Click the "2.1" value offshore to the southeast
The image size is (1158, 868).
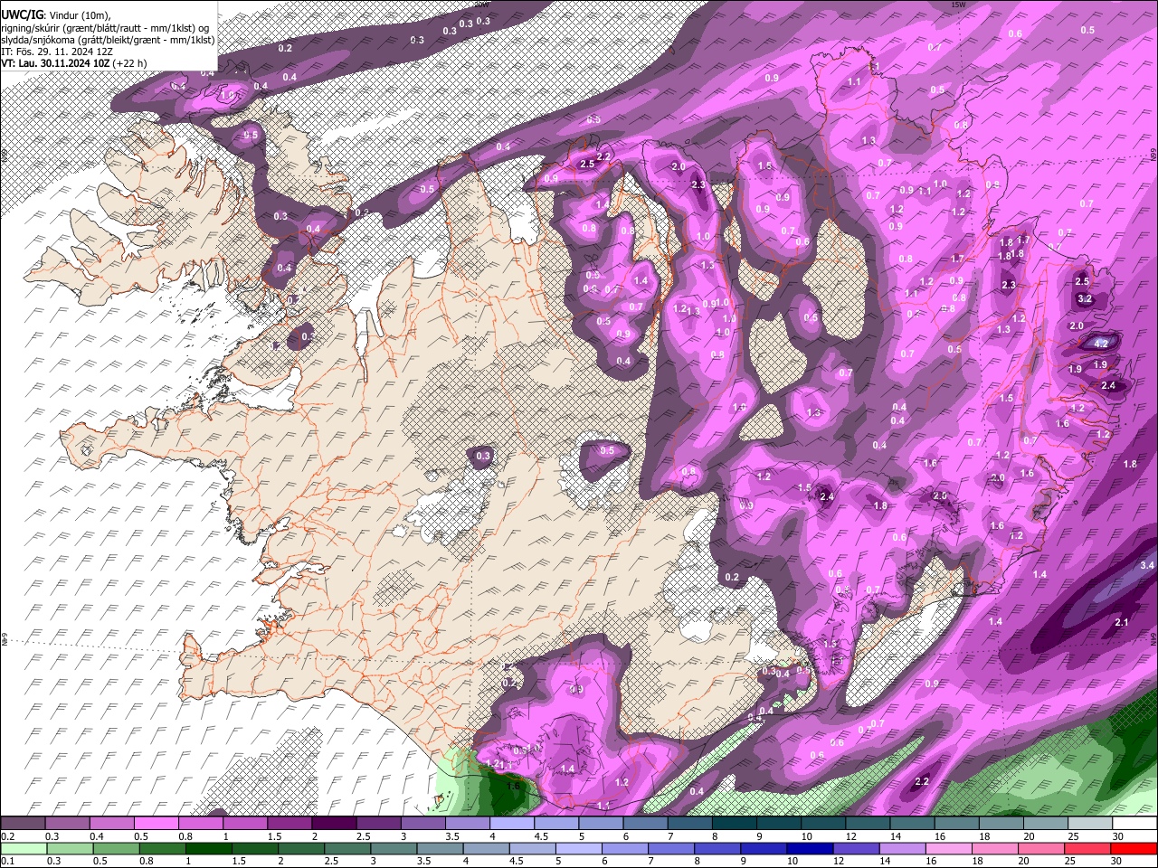pyautogui.click(x=1122, y=622)
